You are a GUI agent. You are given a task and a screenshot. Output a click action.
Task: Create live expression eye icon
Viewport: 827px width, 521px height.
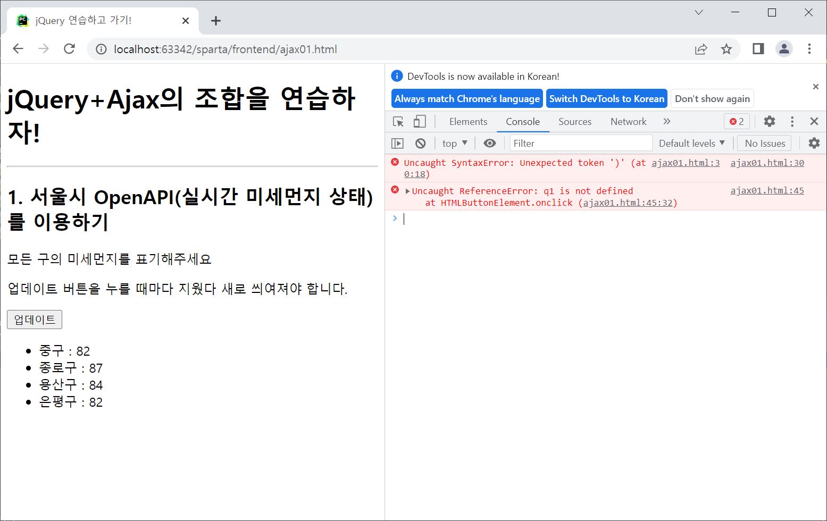[x=490, y=144]
